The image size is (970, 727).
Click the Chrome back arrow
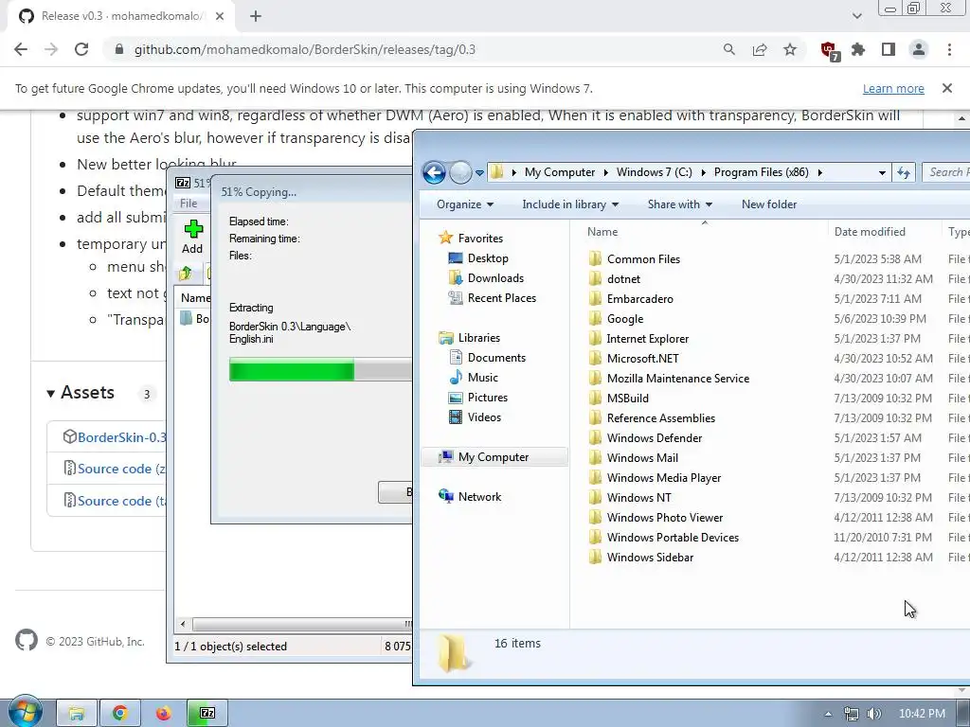[x=21, y=49]
